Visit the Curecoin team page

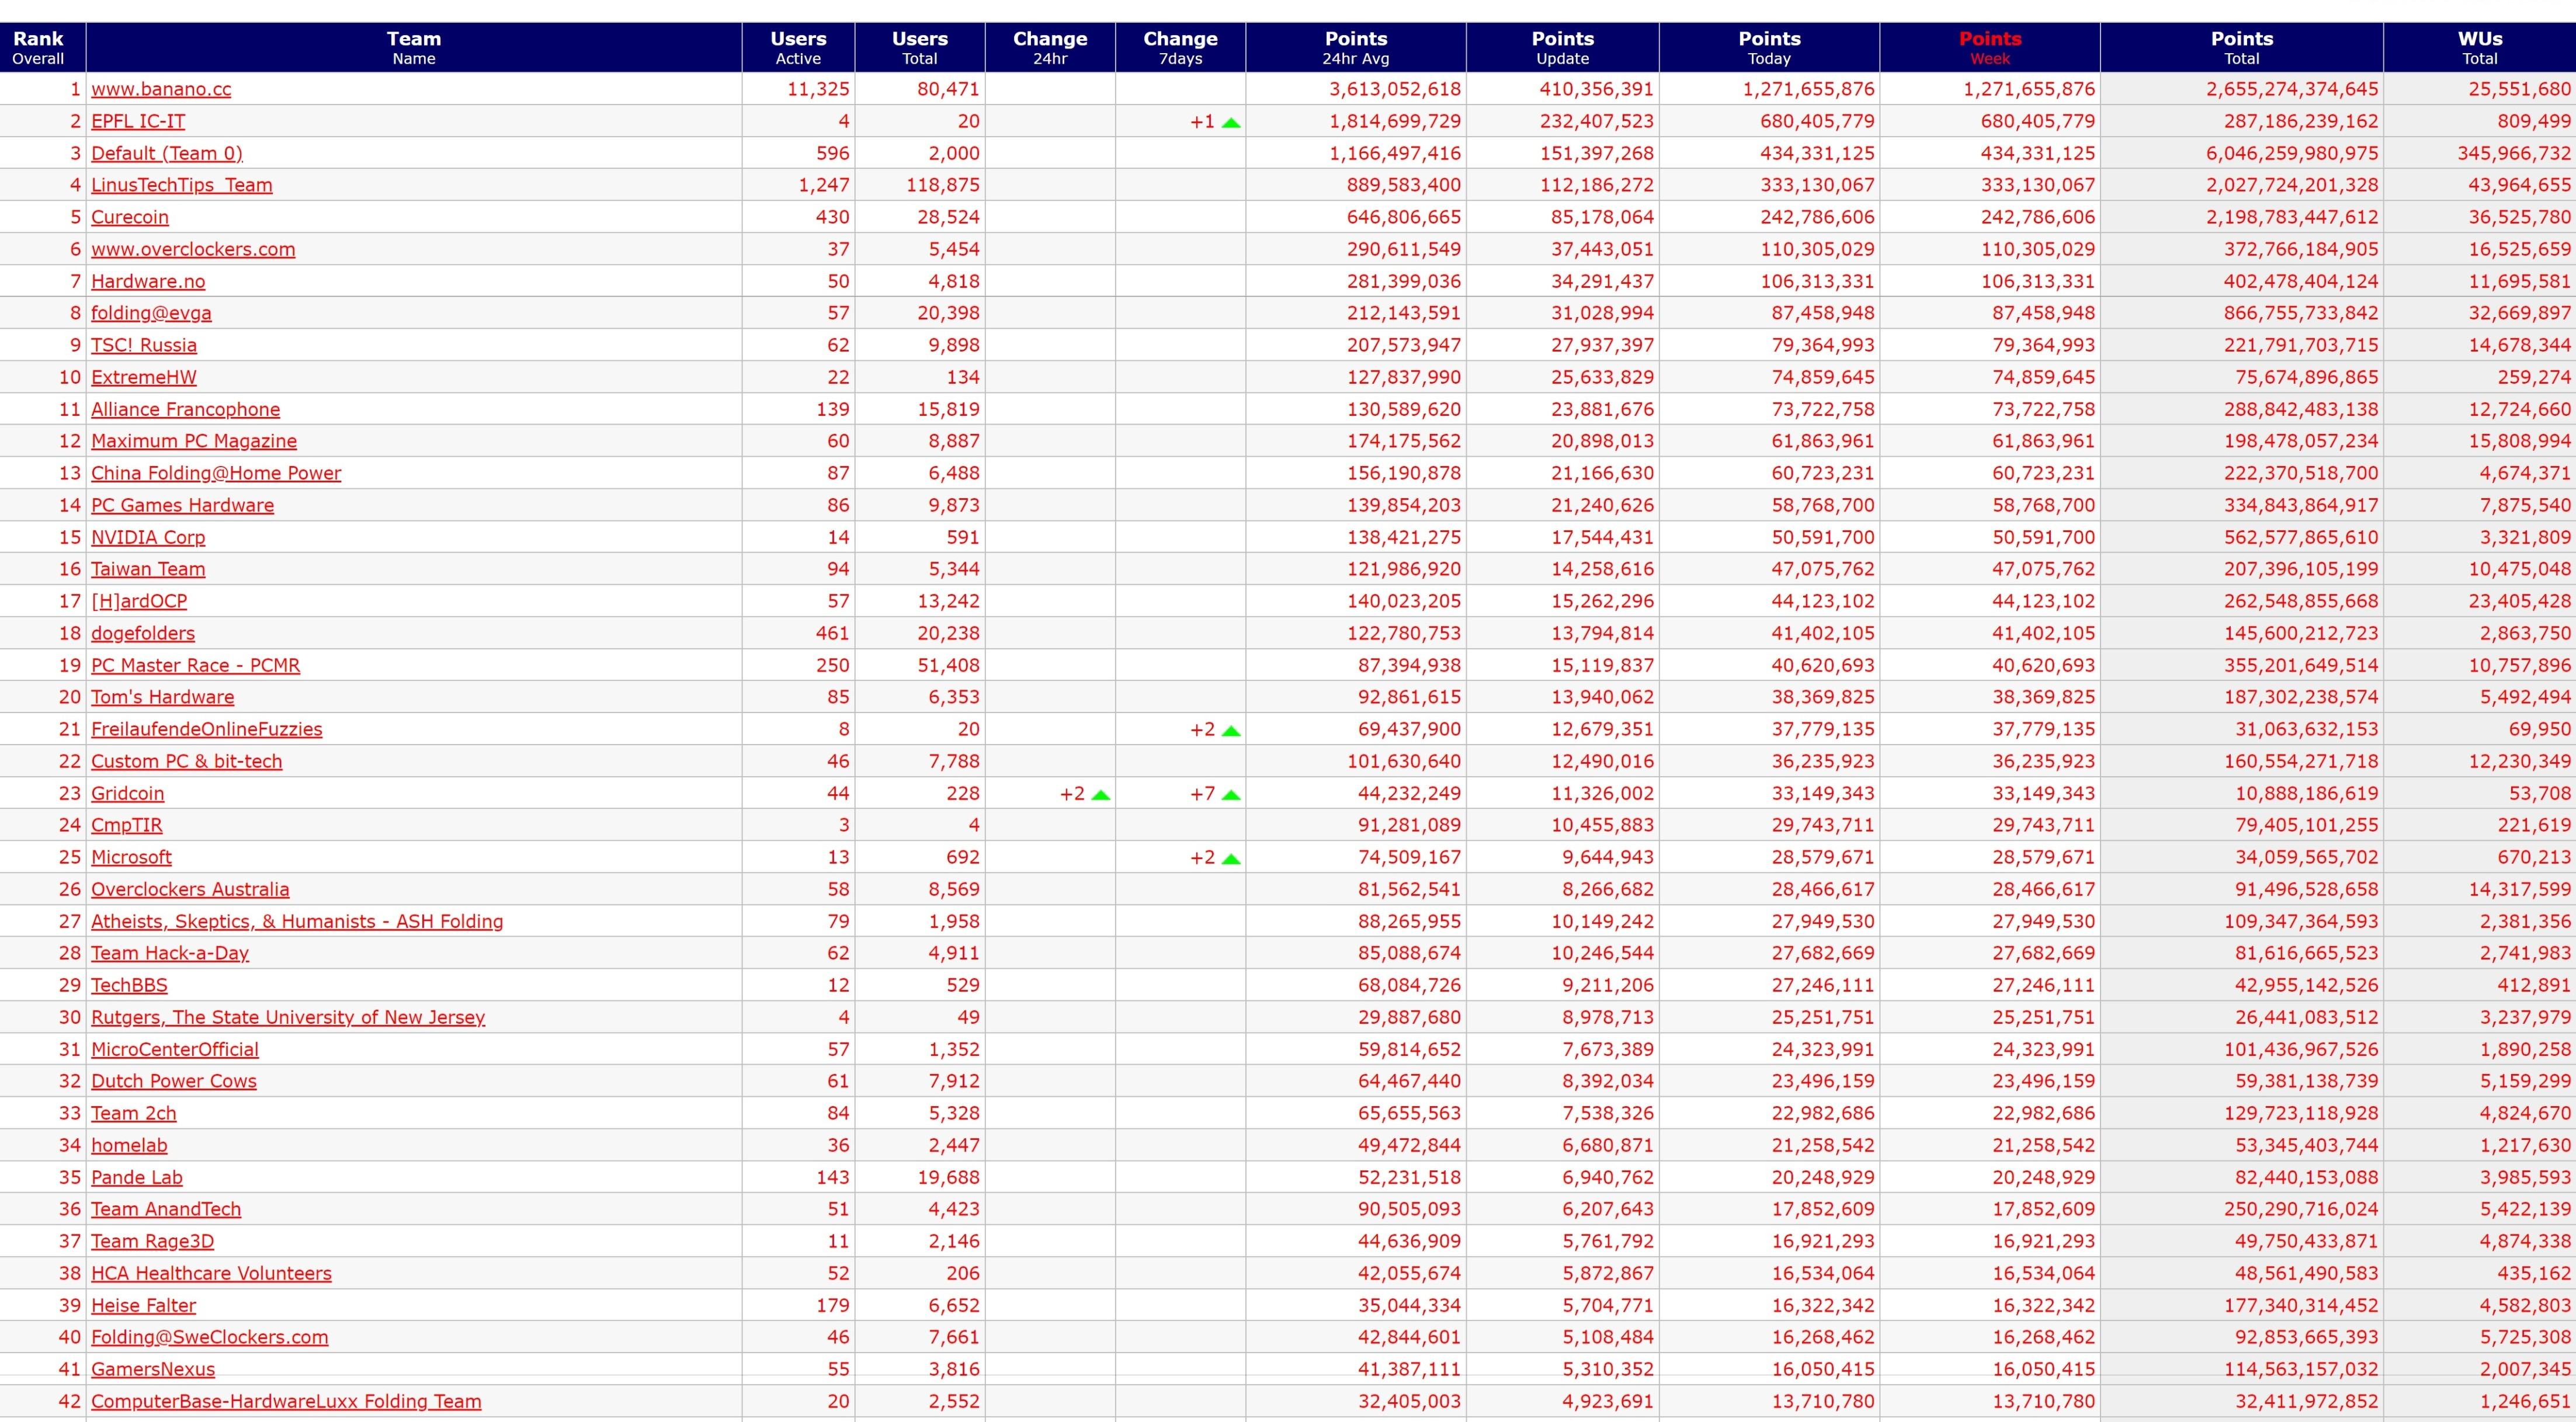(130, 217)
